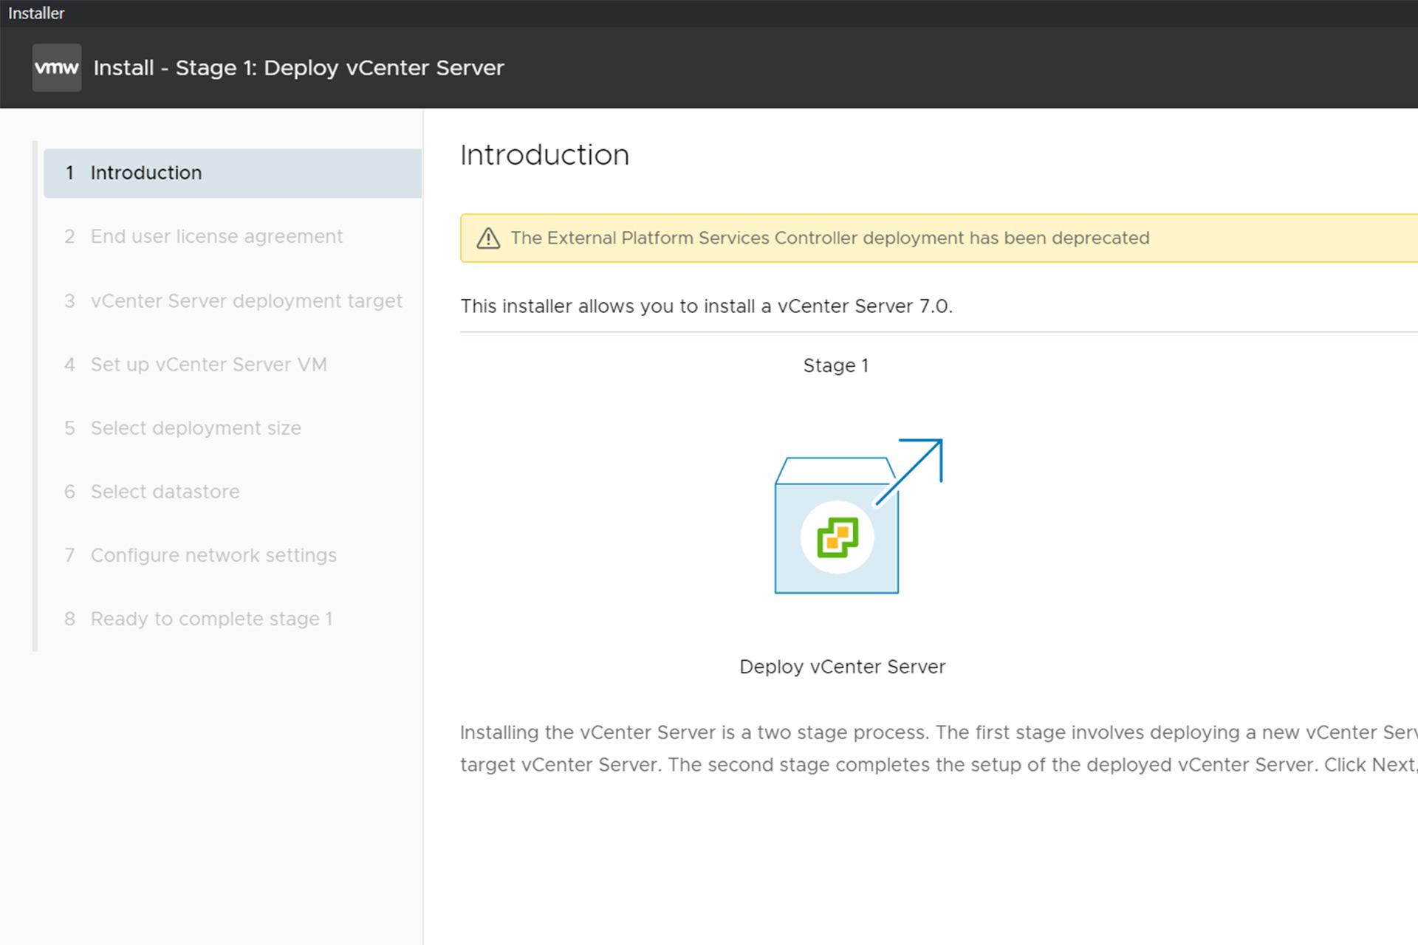
Task: Open the vCenter Server deployment target step
Action: pyautogui.click(x=233, y=300)
